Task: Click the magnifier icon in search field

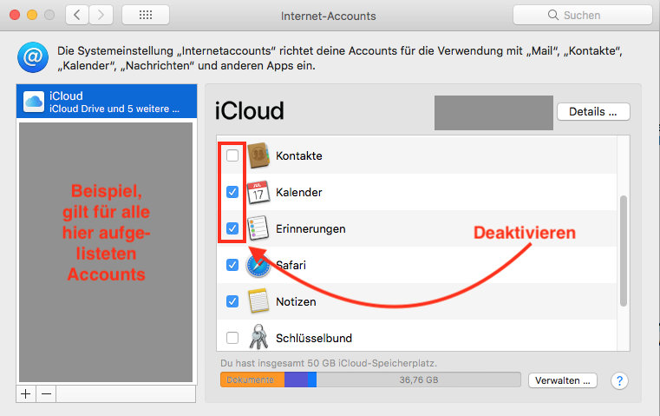Action: coord(552,15)
